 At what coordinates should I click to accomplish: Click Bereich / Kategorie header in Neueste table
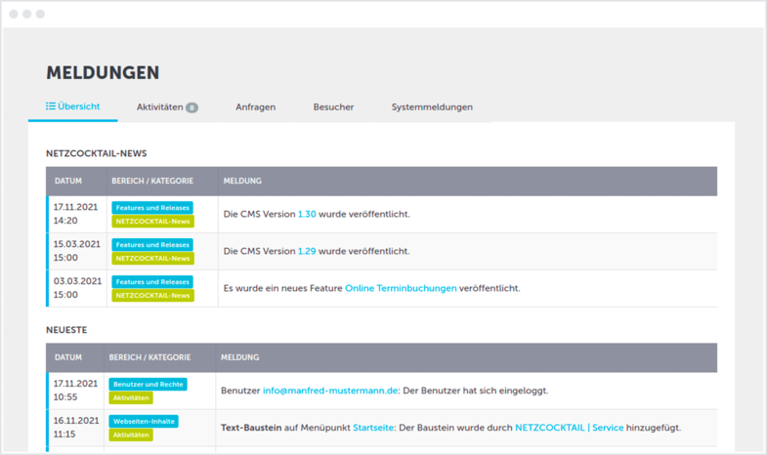pyautogui.click(x=149, y=357)
